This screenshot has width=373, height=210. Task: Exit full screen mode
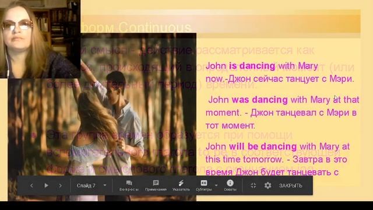click(253, 185)
